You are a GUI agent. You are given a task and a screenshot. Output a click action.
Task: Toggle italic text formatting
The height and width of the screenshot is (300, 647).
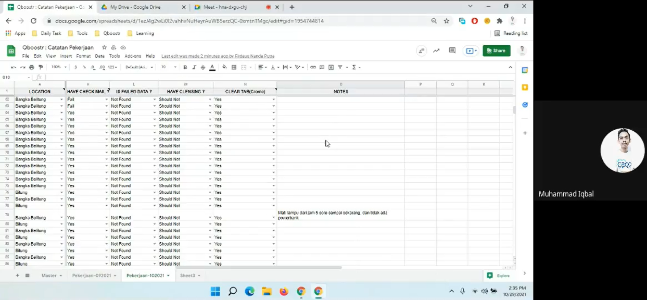click(194, 67)
